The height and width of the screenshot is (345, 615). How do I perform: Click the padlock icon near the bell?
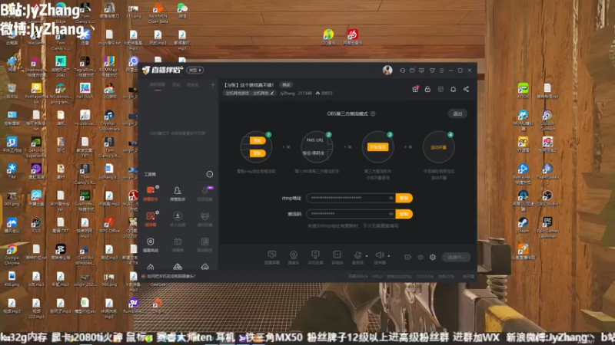[427, 89]
